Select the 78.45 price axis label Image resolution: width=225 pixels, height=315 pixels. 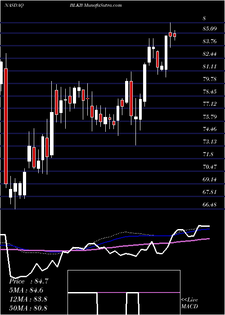[x=210, y=92]
